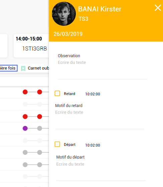Close the BANAI Kirster student panel
This screenshot has height=187, width=163.
pyautogui.click(x=158, y=8)
